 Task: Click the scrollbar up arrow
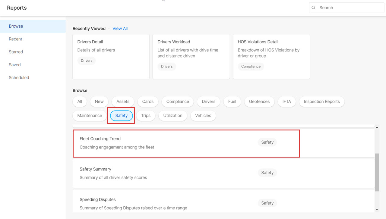(377, 127)
